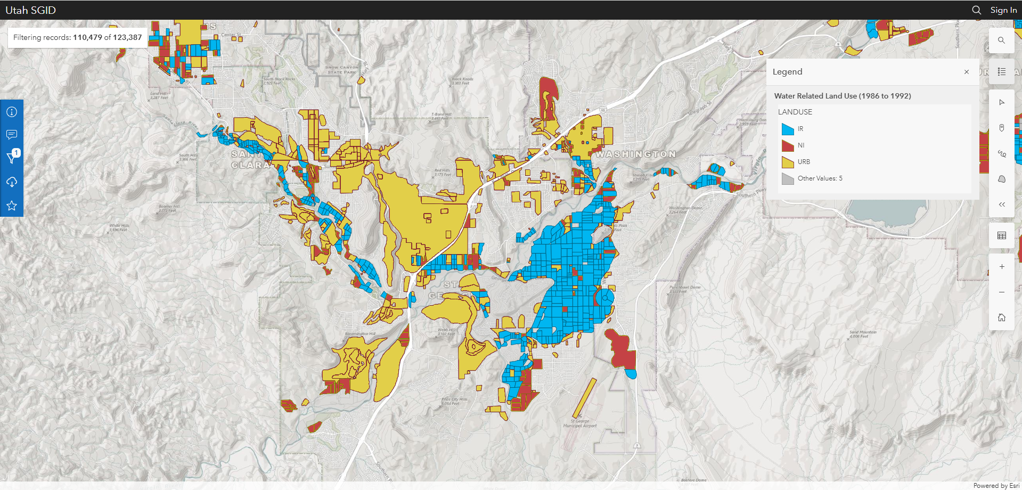Select the freehand polygon drawing tool

point(1001,179)
